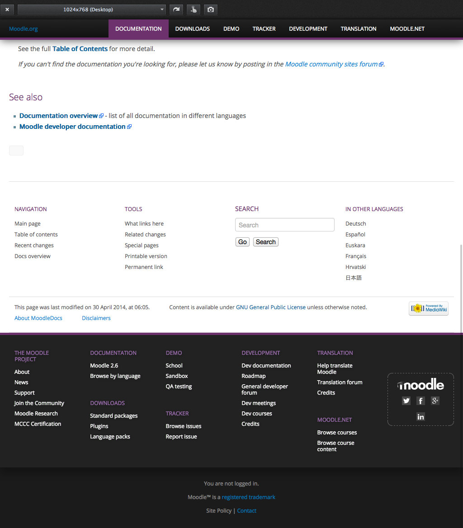The width and height of the screenshot is (463, 528).
Task: Open the Facebook icon in footer
Action: (420, 401)
